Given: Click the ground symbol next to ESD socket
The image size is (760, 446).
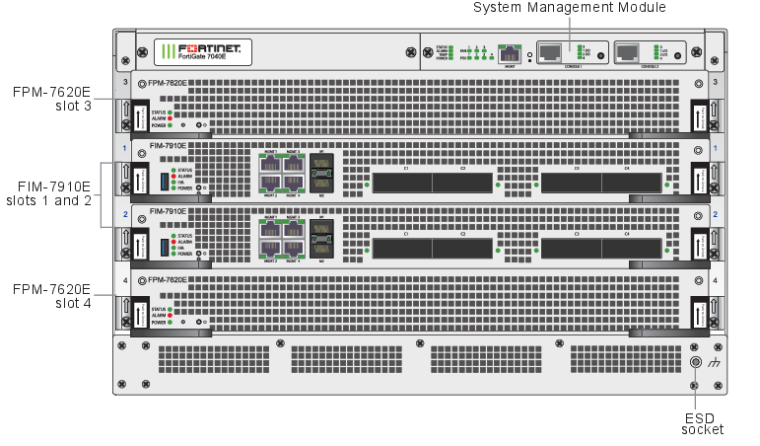Looking at the screenshot, I should point(714,362).
